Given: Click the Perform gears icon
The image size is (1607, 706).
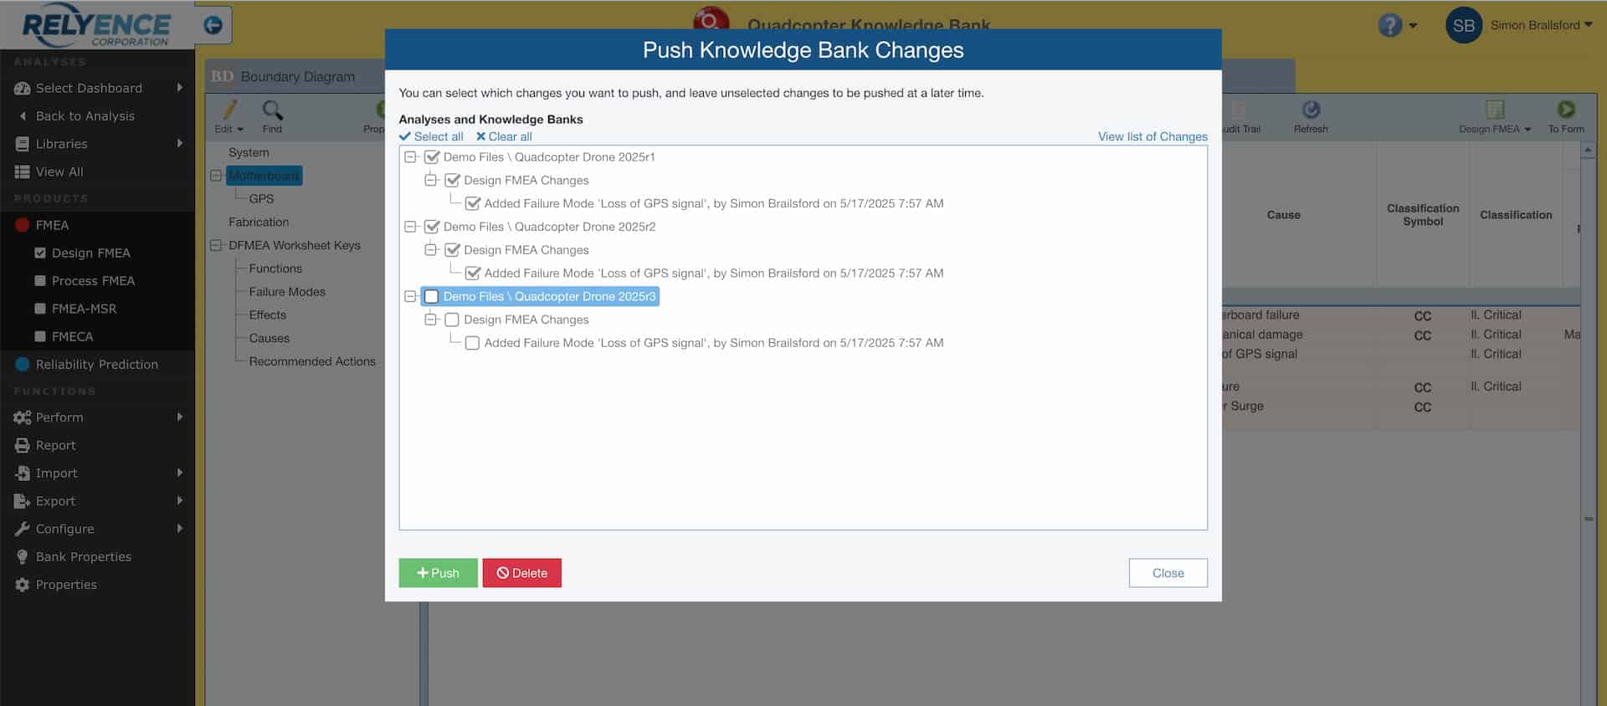Looking at the screenshot, I should (23, 417).
